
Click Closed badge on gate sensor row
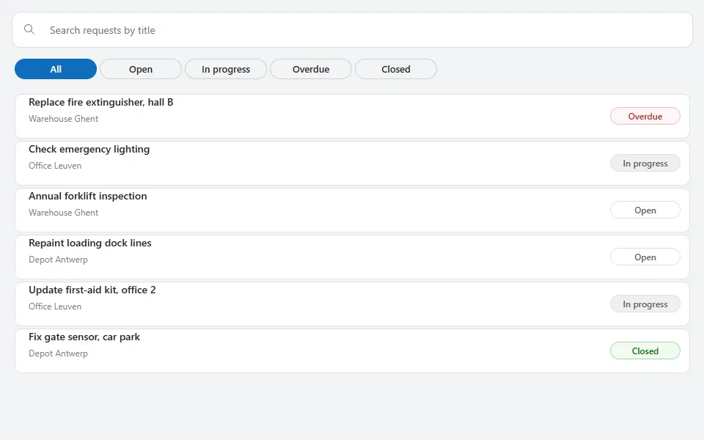645,351
